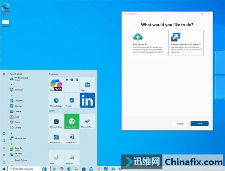Open the Microsoft 365 Copilot tile
225x171 pixels.
56,85
